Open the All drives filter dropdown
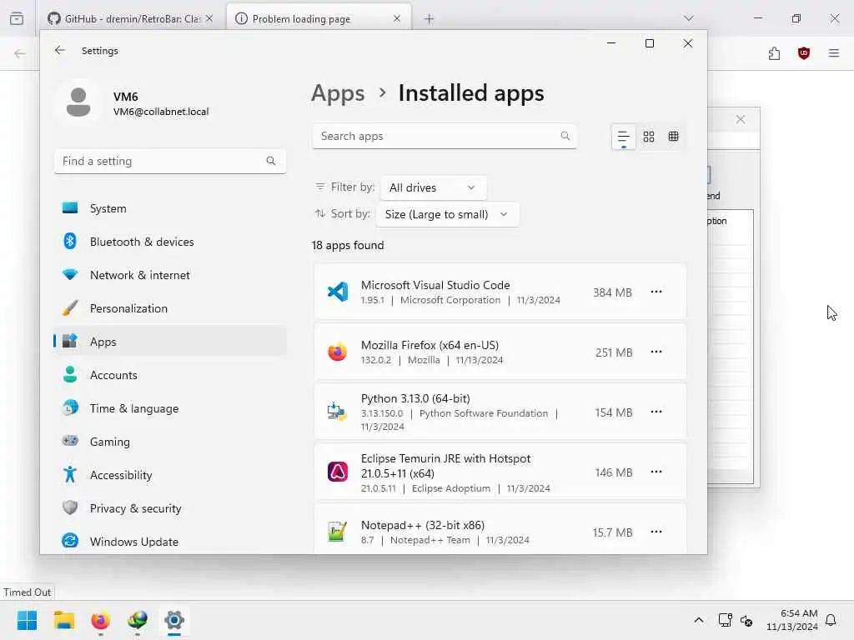 [434, 187]
